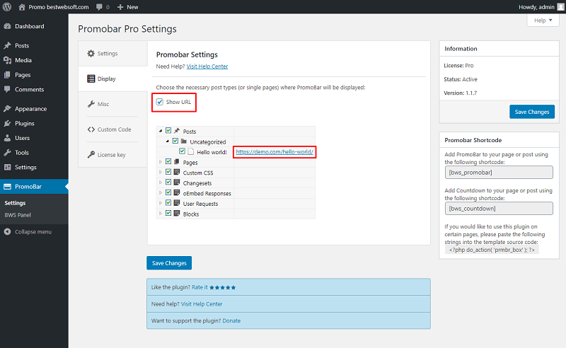Switch to the Custom Code tab
The width and height of the screenshot is (566, 348).
coord(114,129)
